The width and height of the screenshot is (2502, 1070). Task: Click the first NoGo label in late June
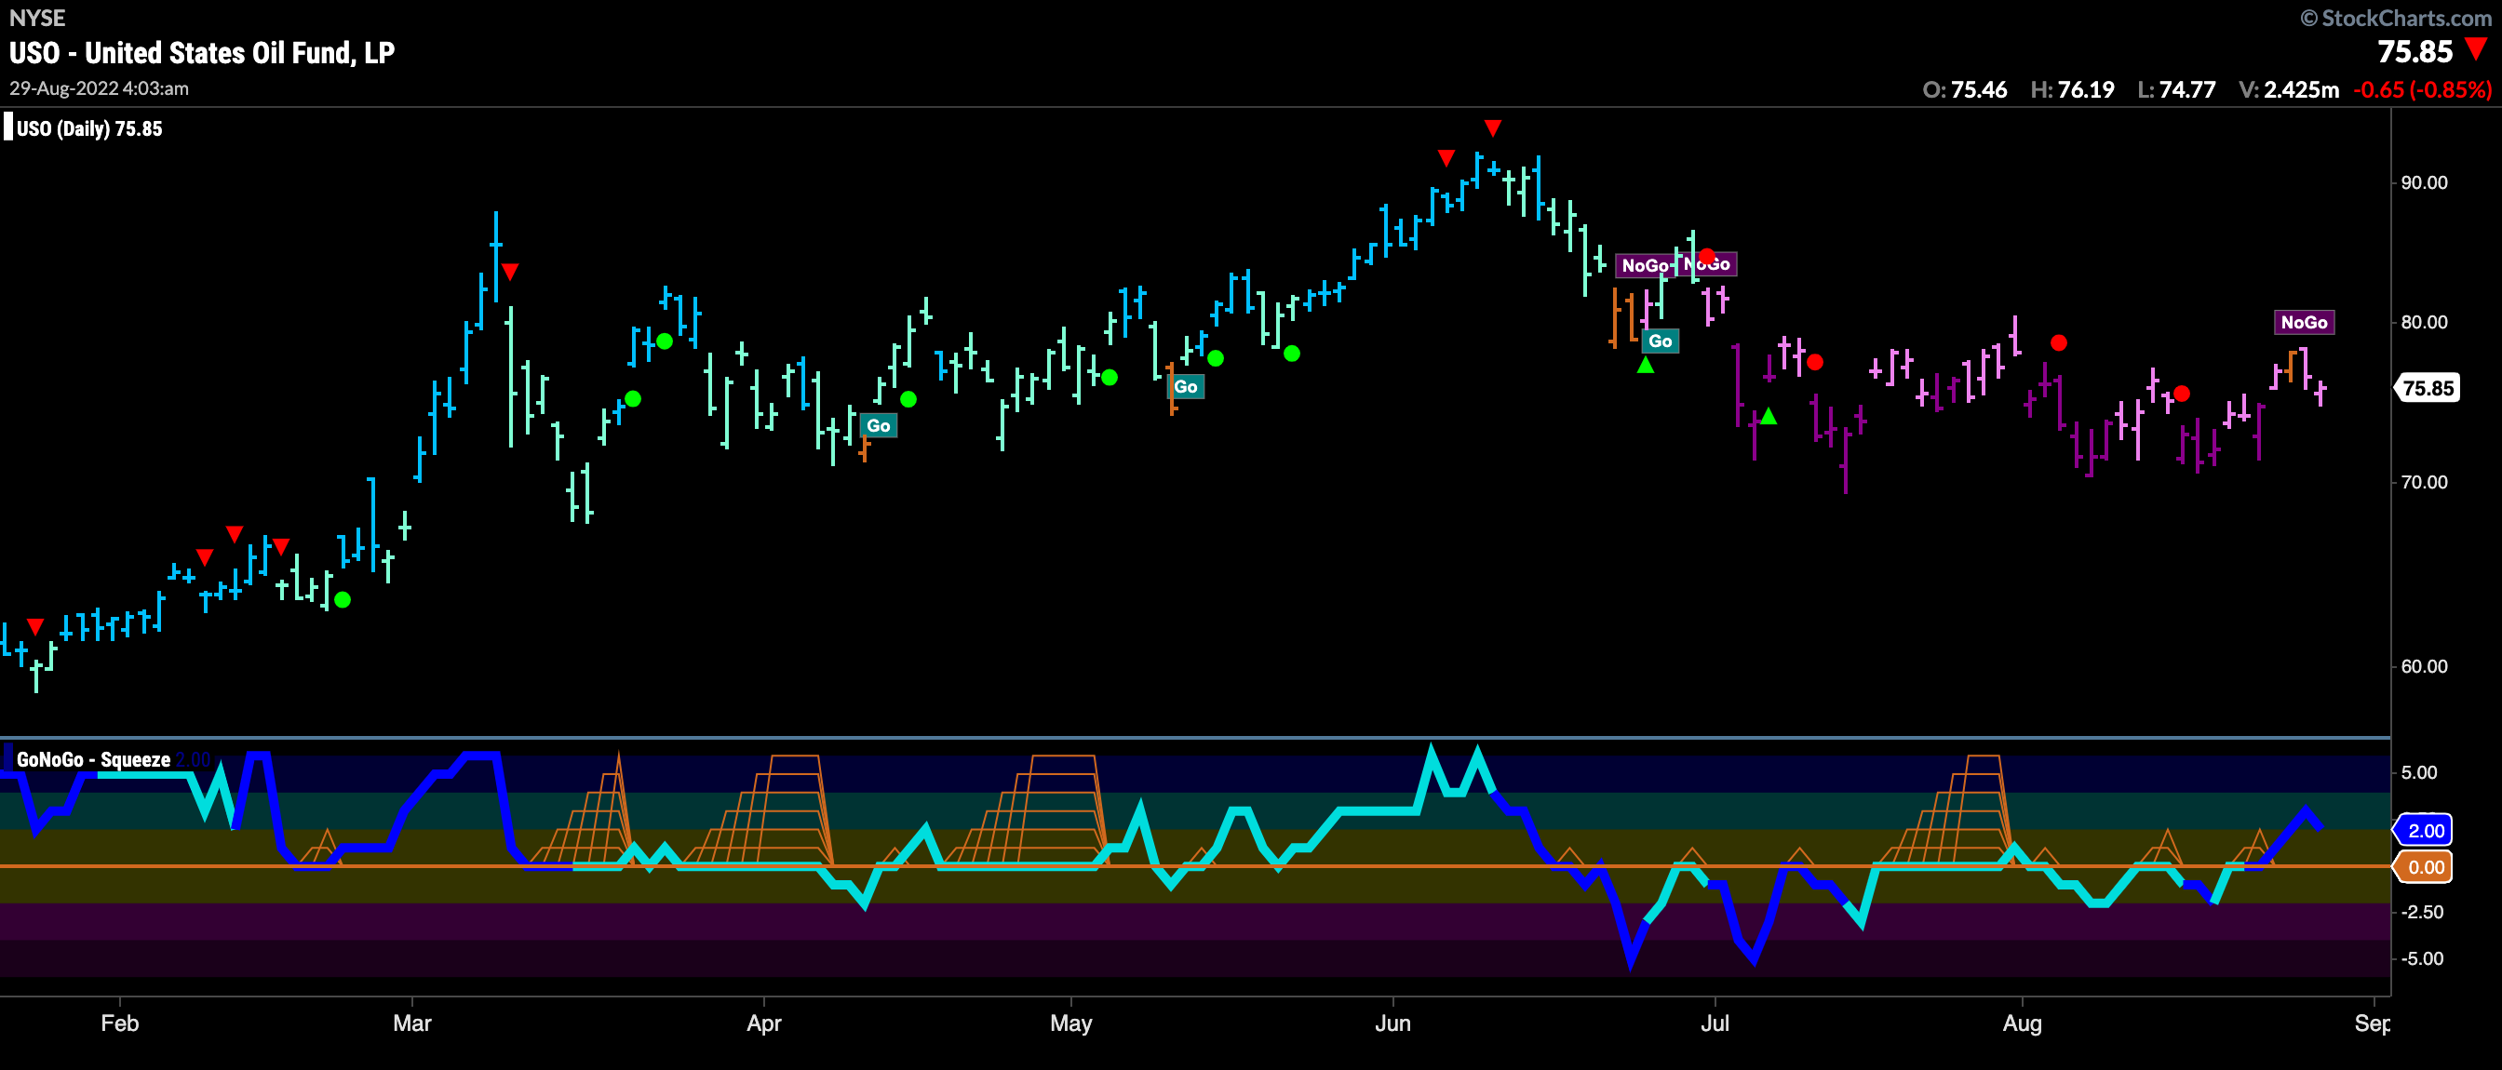(x=1645, y=265)
